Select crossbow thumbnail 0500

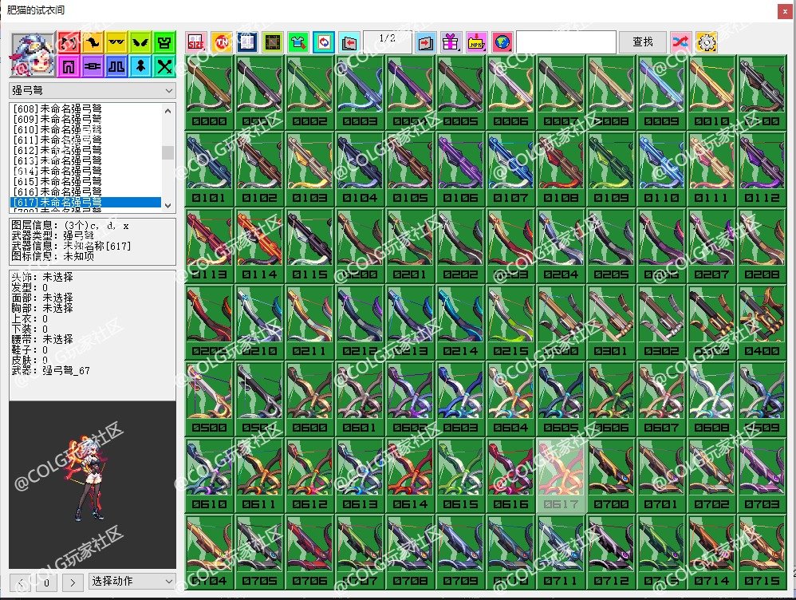(209, 399)
